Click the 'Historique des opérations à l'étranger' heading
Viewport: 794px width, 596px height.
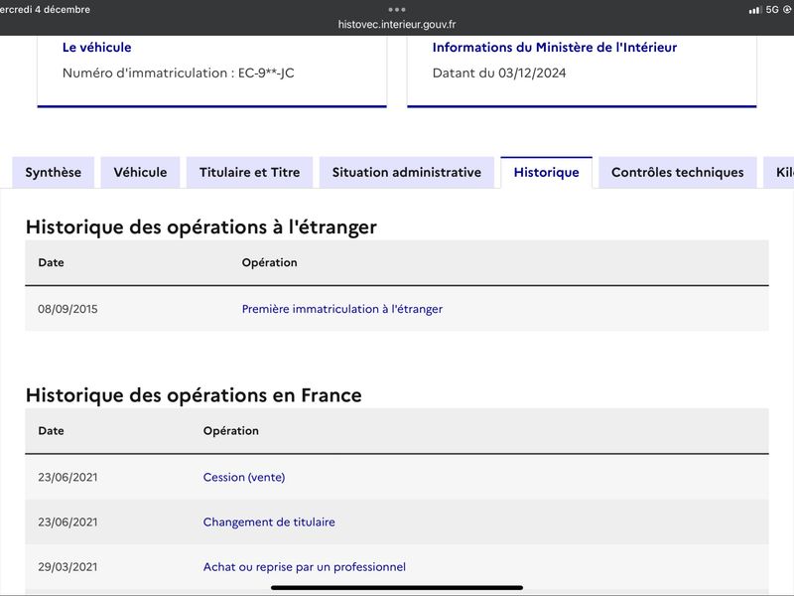tap(201, 226)
